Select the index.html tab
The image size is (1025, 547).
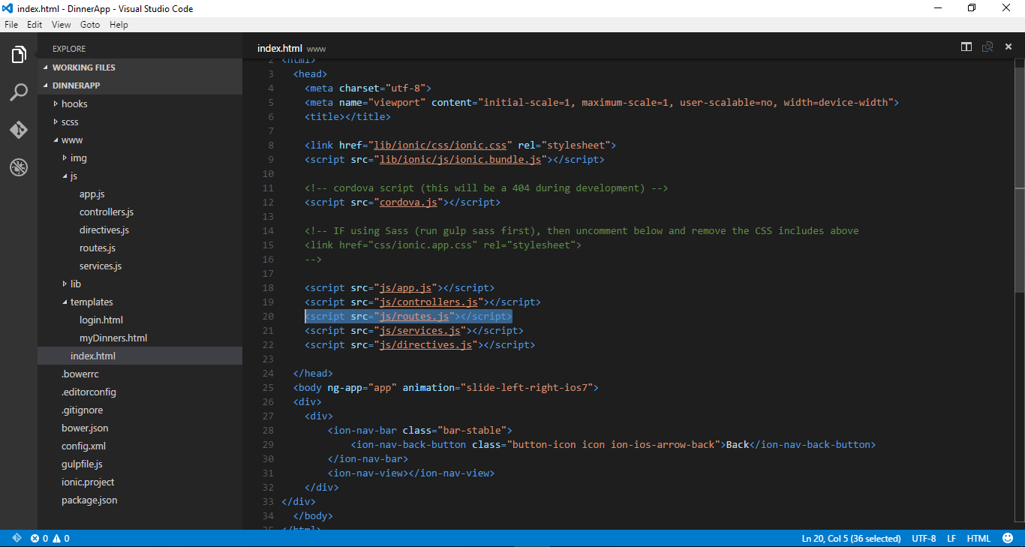tap(280, 47)
